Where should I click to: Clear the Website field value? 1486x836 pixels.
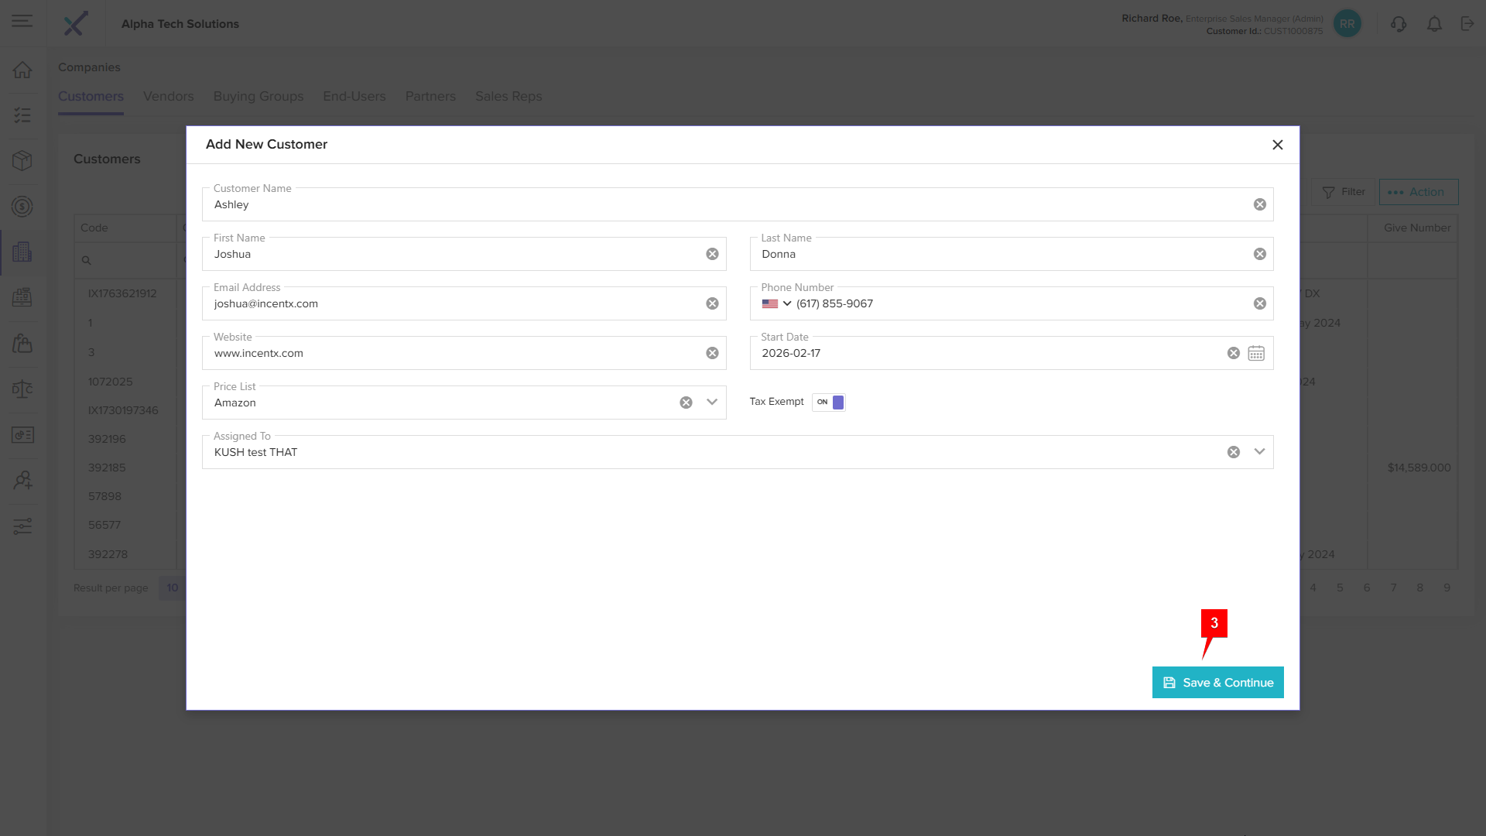point(712,353)
